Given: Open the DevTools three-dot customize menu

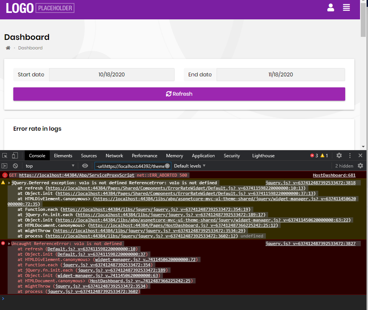Looking at the screenshot, I should 350,156.
